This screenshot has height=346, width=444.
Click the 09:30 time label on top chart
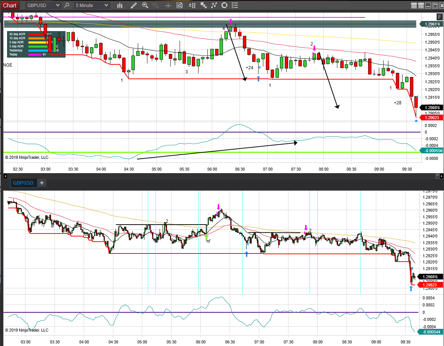(407, 169)
